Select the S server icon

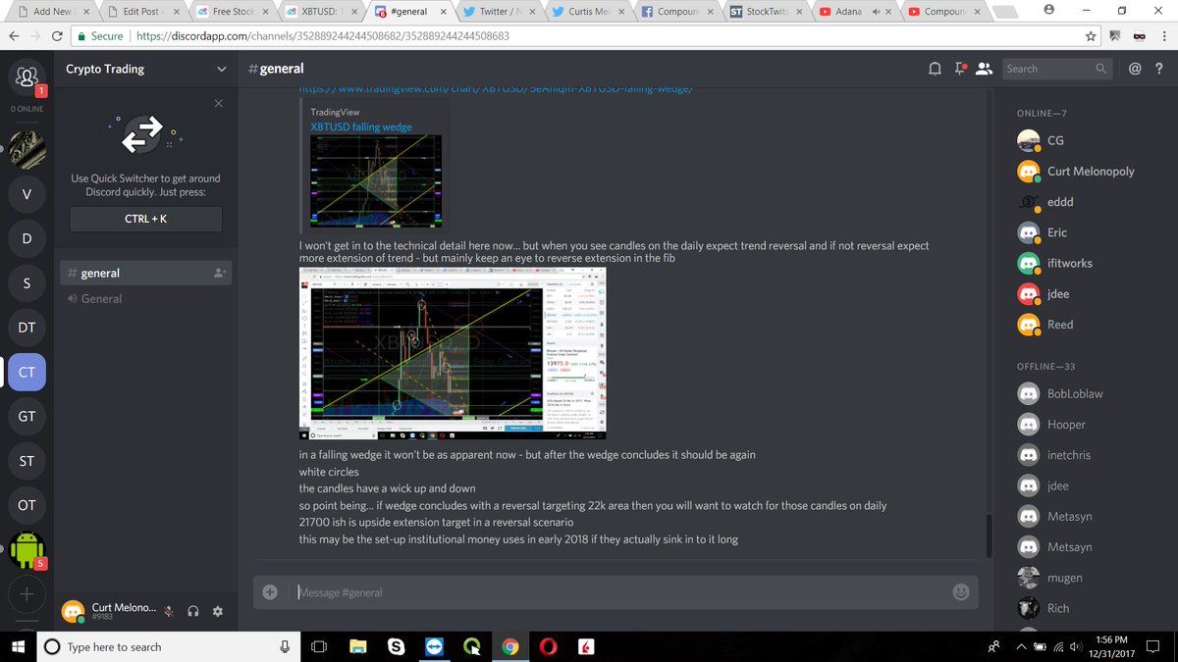[27, 283]
